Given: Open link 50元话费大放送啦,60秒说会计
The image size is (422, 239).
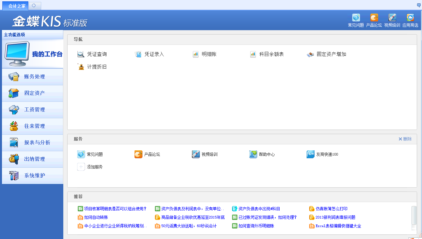Looking at the screenshot, I should point(189,226).
